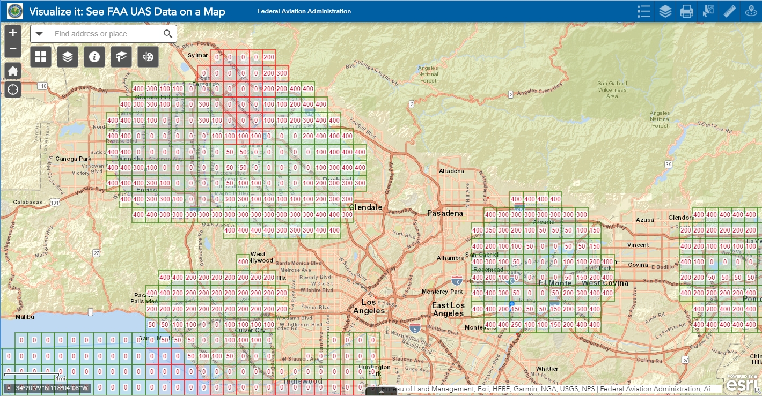Reset the map extent with Home
The height and width of the screenshot is (396, 762).
coord(13,70)
